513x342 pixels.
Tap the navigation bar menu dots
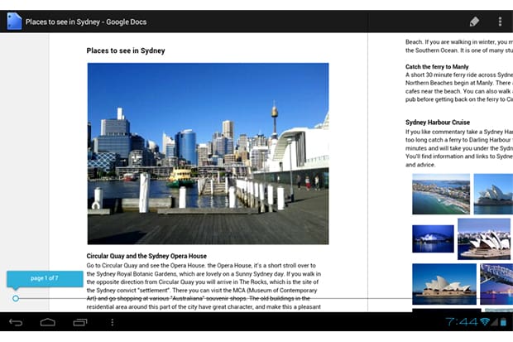[x=113, y=321]
